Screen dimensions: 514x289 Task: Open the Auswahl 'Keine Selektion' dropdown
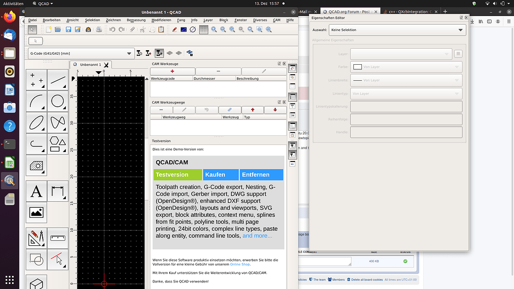tap(397, 30)
